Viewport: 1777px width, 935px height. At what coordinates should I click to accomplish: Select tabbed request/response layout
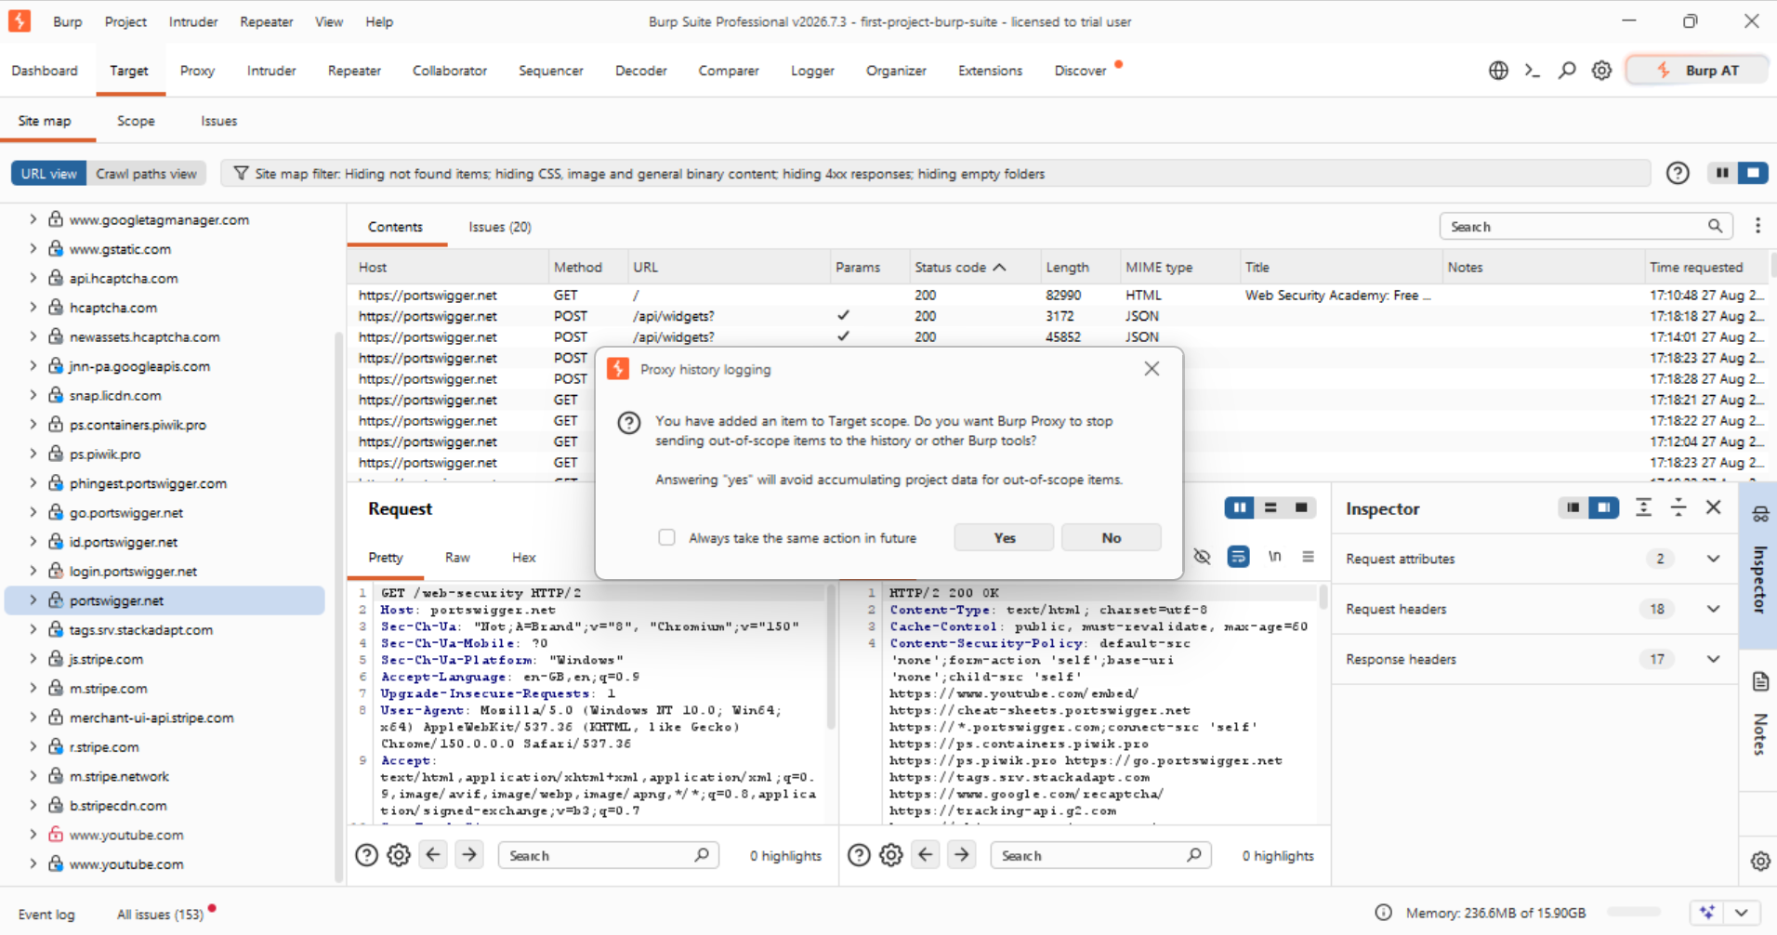[x=1301, y=507]
